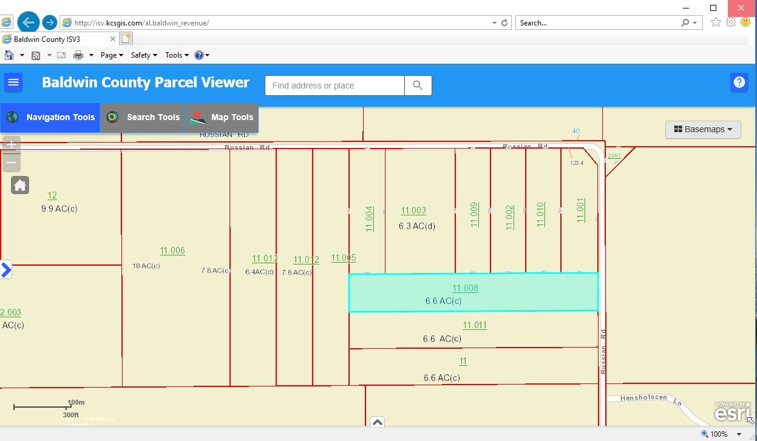Refresh the page using the reload icon
The width and height of the screenshot is (757, 441).
(504, 23)
